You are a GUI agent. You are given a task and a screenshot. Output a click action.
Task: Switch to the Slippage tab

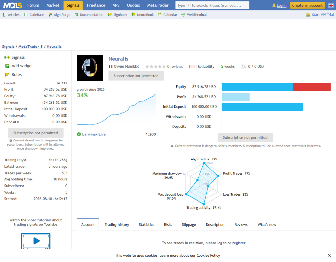(189, 225)
